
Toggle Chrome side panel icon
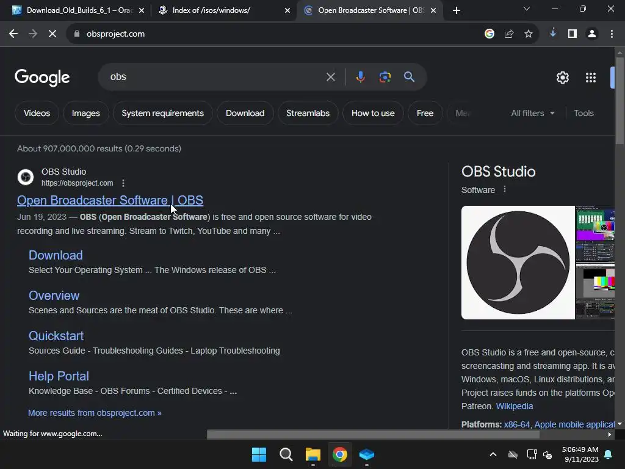coord(573,34)
